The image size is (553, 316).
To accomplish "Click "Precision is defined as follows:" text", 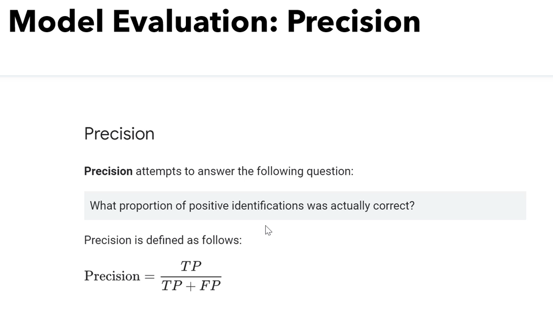I will pyautogui.click(x=163, y=240).
